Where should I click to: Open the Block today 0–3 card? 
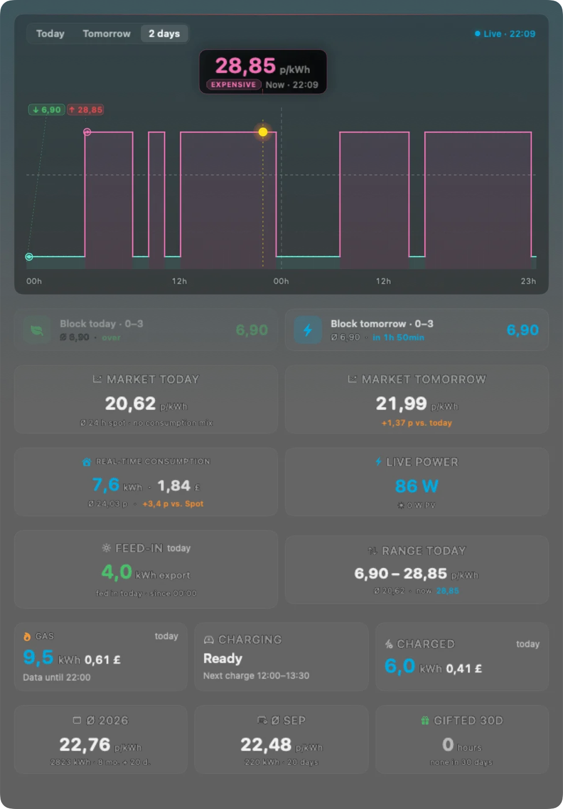click(146, 330)
